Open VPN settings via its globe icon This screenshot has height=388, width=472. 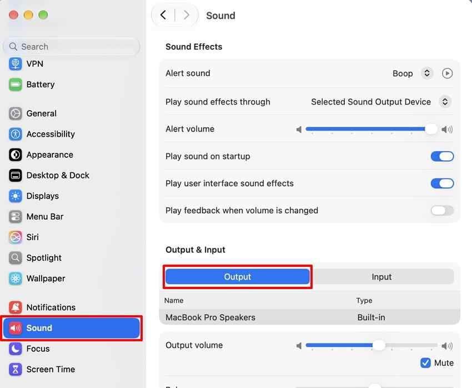16,63
